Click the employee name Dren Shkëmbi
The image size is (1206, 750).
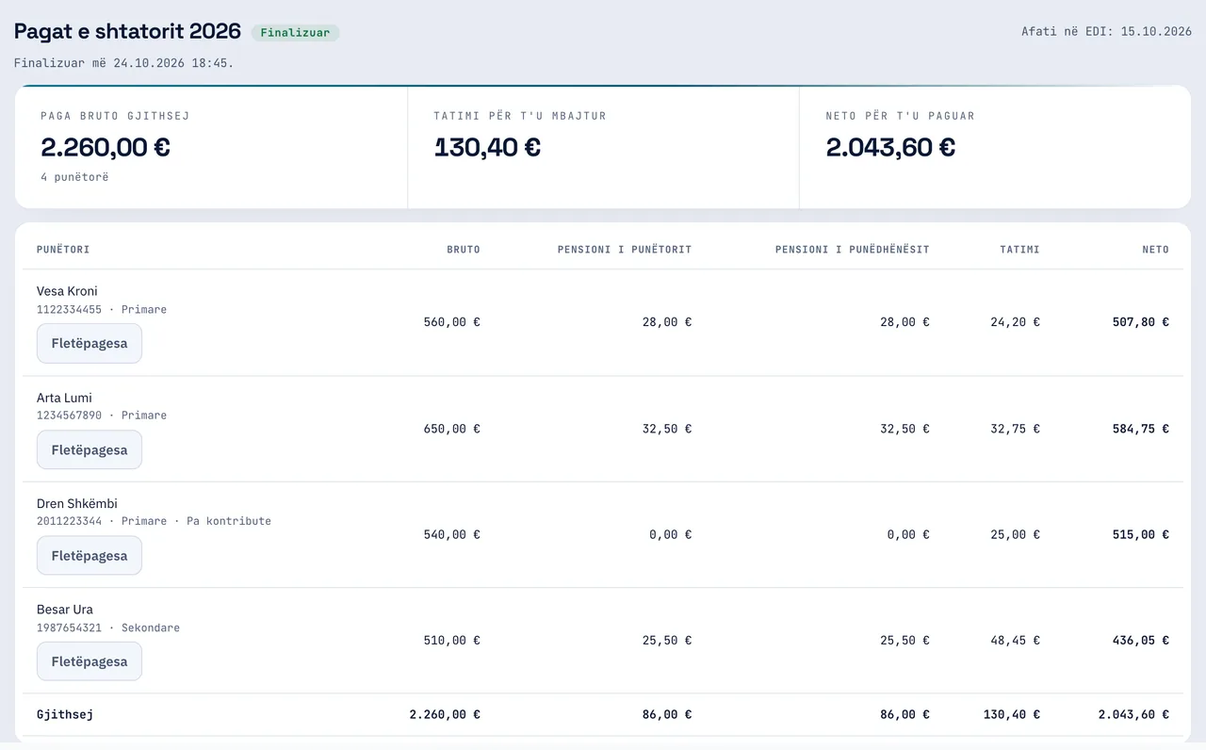(77, 503)
